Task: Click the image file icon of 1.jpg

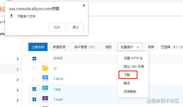Action: coord(45,89)
